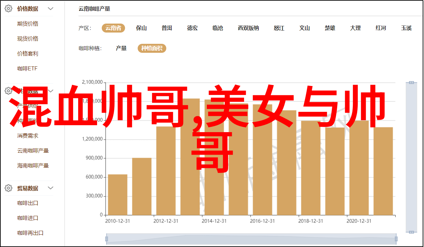Click the 2,100,000 axis label
This screenshot has width=424, height=247.
tap(92, 82)
